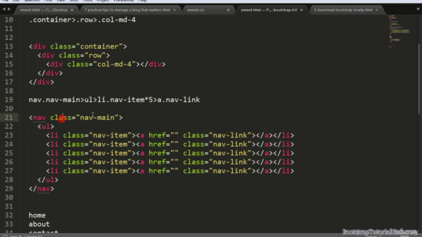Viewport: 422px width, 237px height.
Task: Open the tab list dropdown arrow
Action: coord(418,9)
